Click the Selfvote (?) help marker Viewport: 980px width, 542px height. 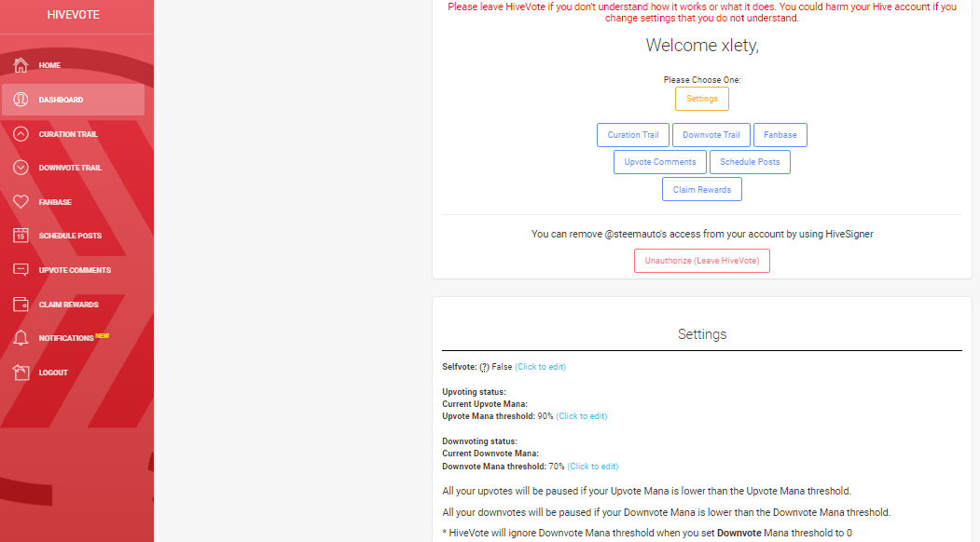[484, 367]
